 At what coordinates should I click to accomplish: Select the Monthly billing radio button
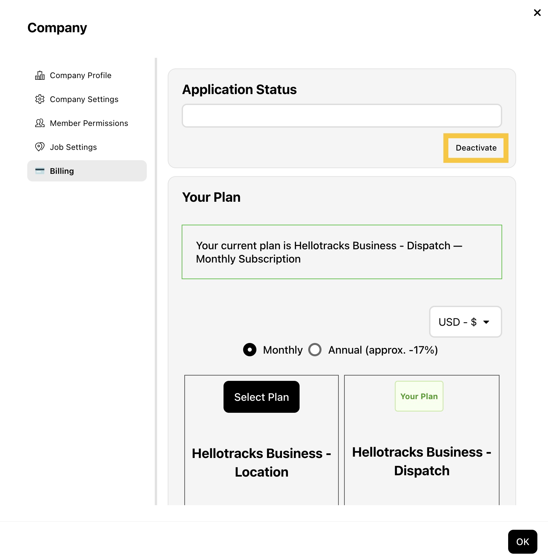pyautogui.click(x=250, y=350)
